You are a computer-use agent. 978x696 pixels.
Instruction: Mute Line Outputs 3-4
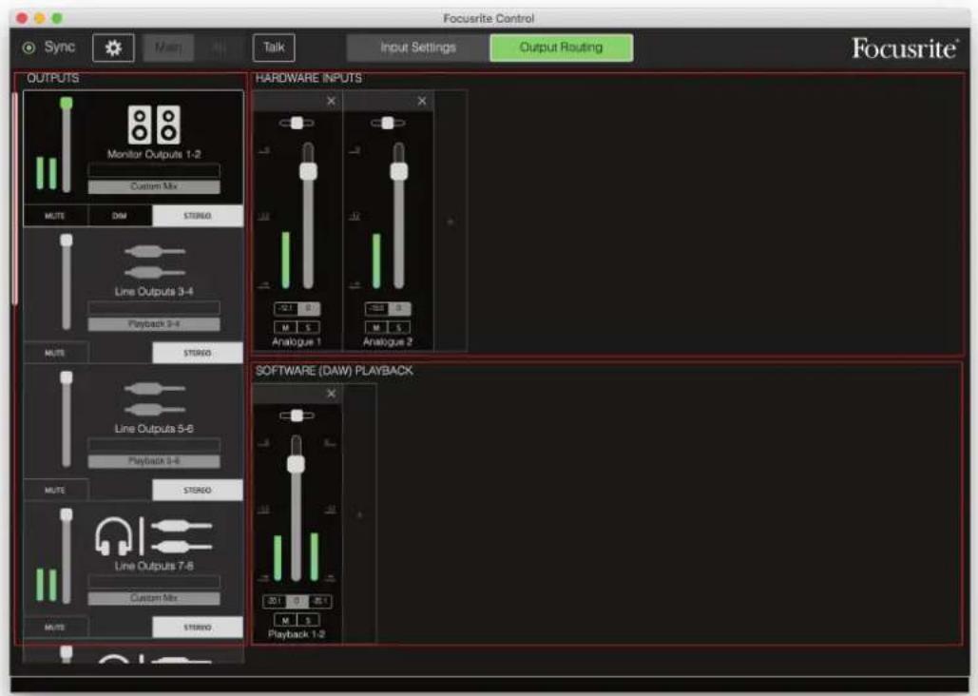coord(55,353)
